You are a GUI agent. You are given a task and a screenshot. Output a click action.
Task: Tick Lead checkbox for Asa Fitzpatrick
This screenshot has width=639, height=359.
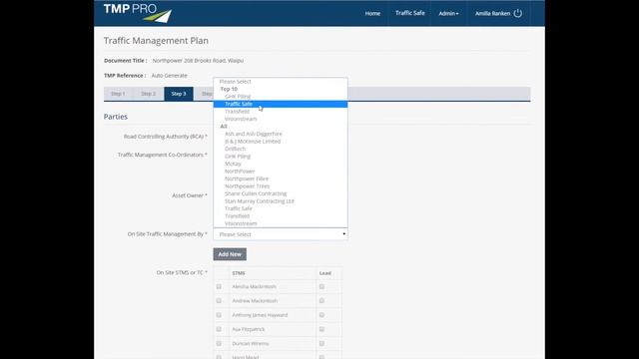(321, 329)
